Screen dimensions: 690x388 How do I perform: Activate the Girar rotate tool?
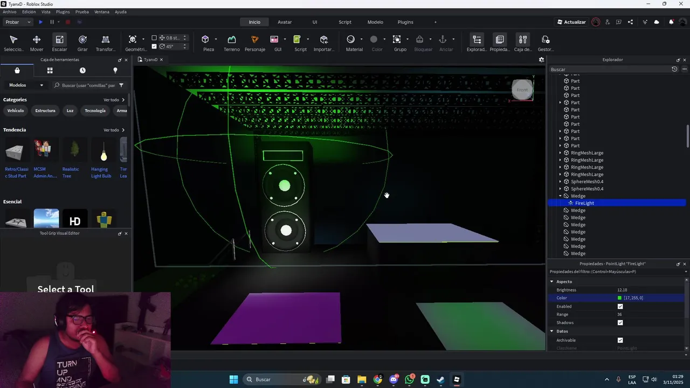click(82, 43)
